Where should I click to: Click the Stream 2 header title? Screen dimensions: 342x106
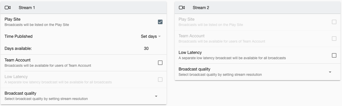(201, 8)
